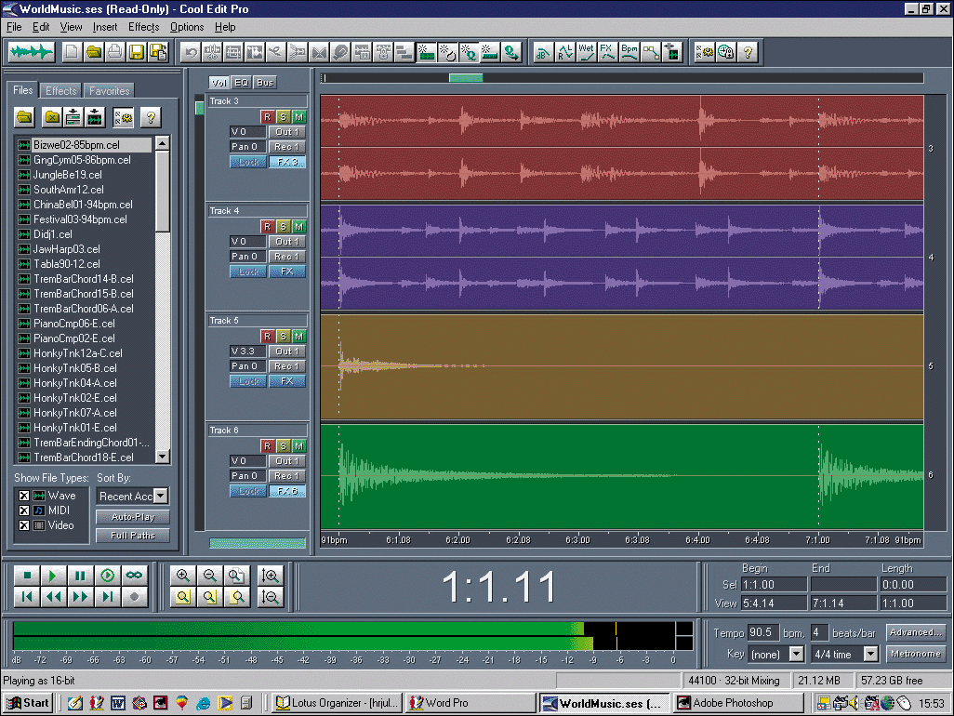Click the circled Play to End button

click(x=107, y=576)
